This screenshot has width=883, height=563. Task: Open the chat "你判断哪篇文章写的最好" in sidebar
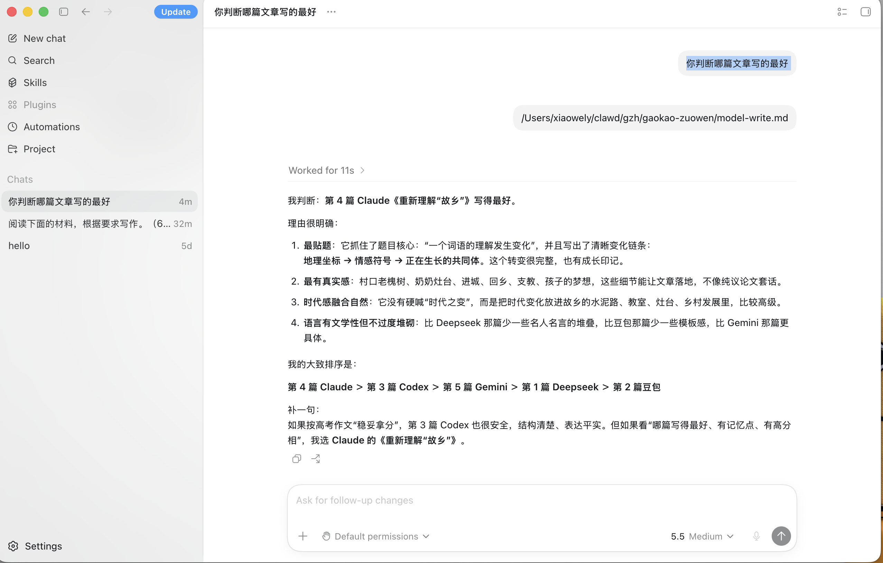(x=100, y=201)
